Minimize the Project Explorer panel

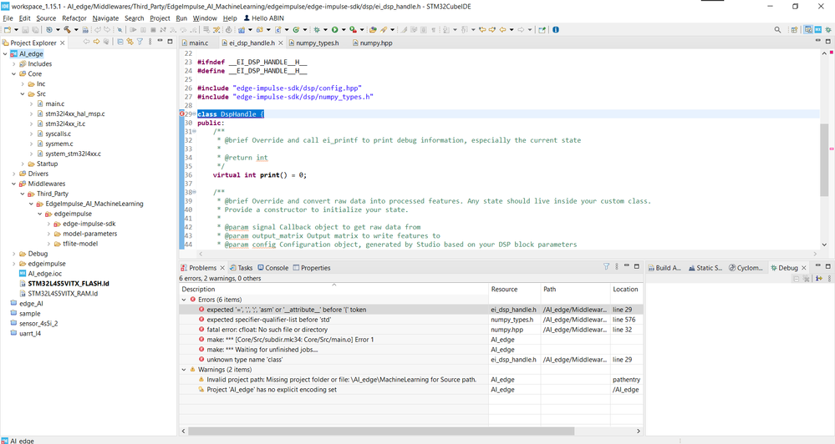point(160,42)
